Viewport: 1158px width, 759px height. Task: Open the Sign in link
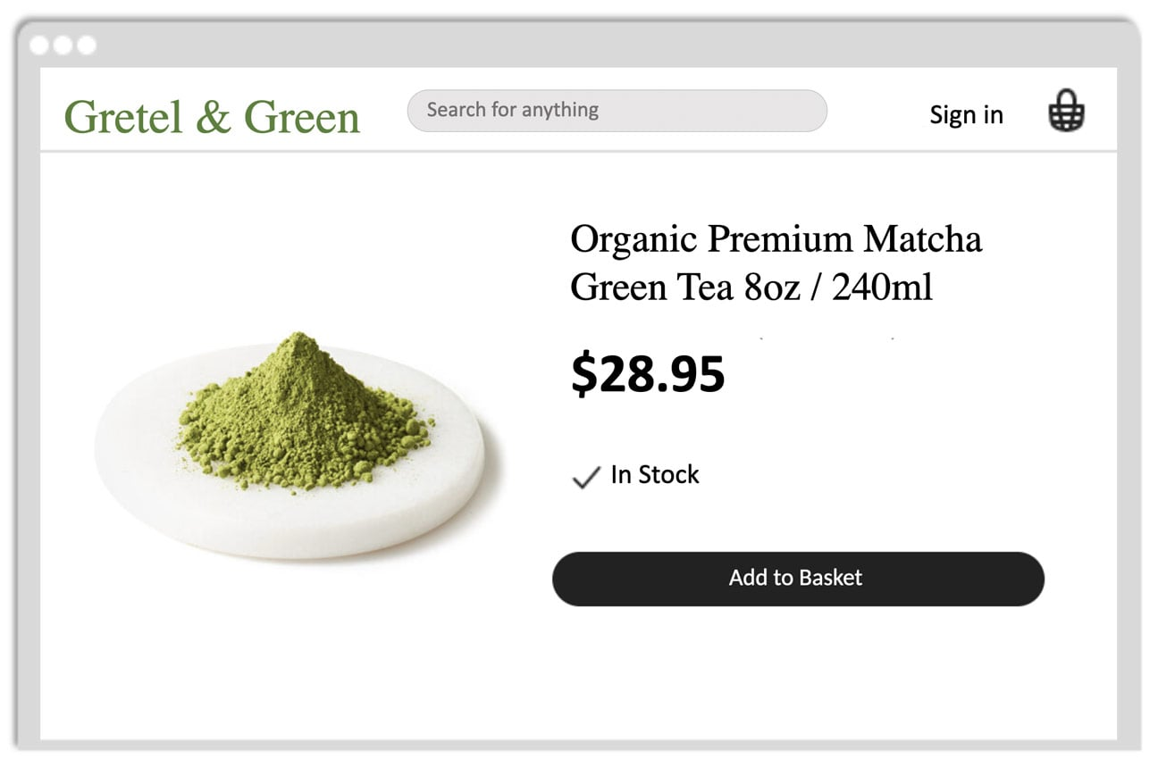pos(966,114)
